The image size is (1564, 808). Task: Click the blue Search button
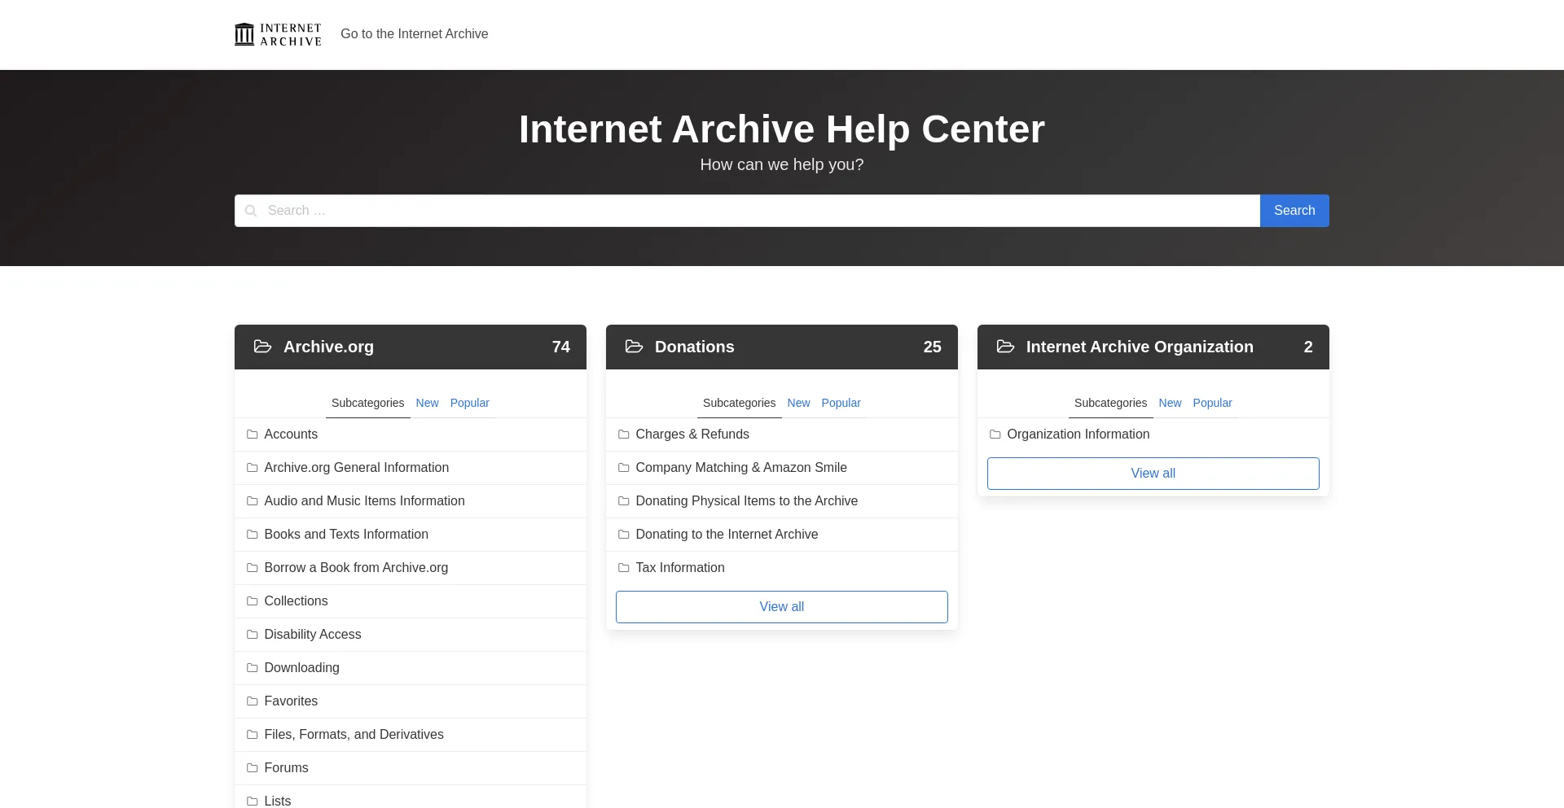(x=1294, y=211)
